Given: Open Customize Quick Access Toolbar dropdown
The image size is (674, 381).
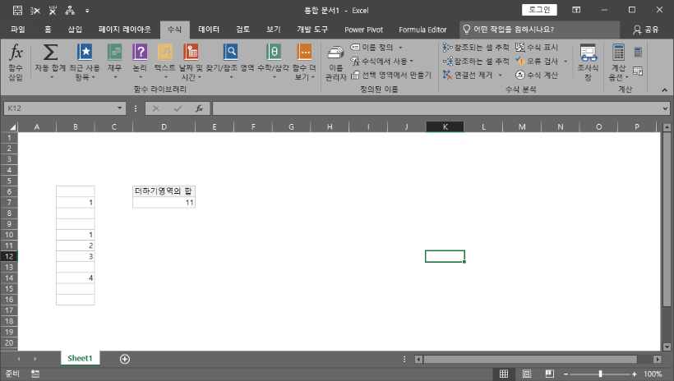Looking at the screenshot, I should [x=87, y=11].
